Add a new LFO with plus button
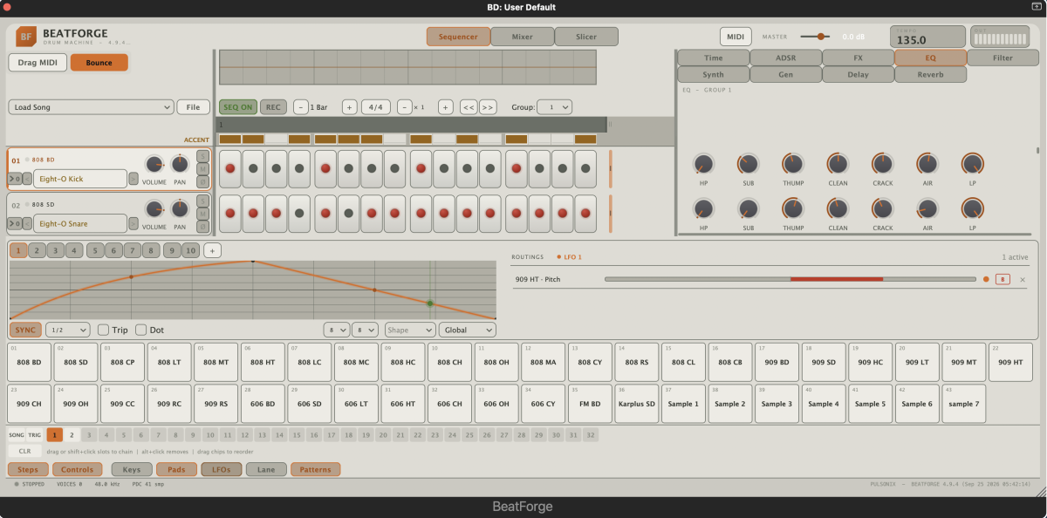The height and width of the screenshot is (518, 1047). 212,250
